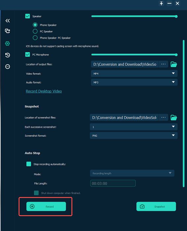Open the Video format MP4 dropdown

click(x=134, y=73)
